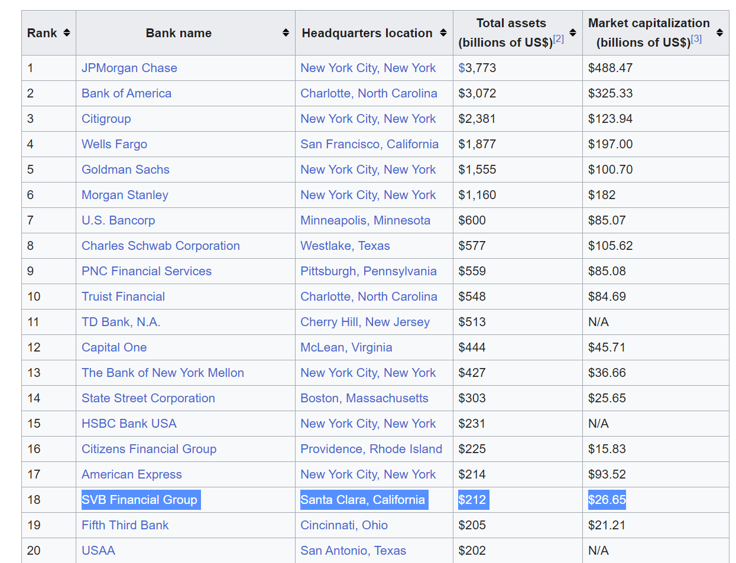This screenshot has height=563, width=736.
Task: Visit the San Francisco, California link
Action: pos(369,144)
